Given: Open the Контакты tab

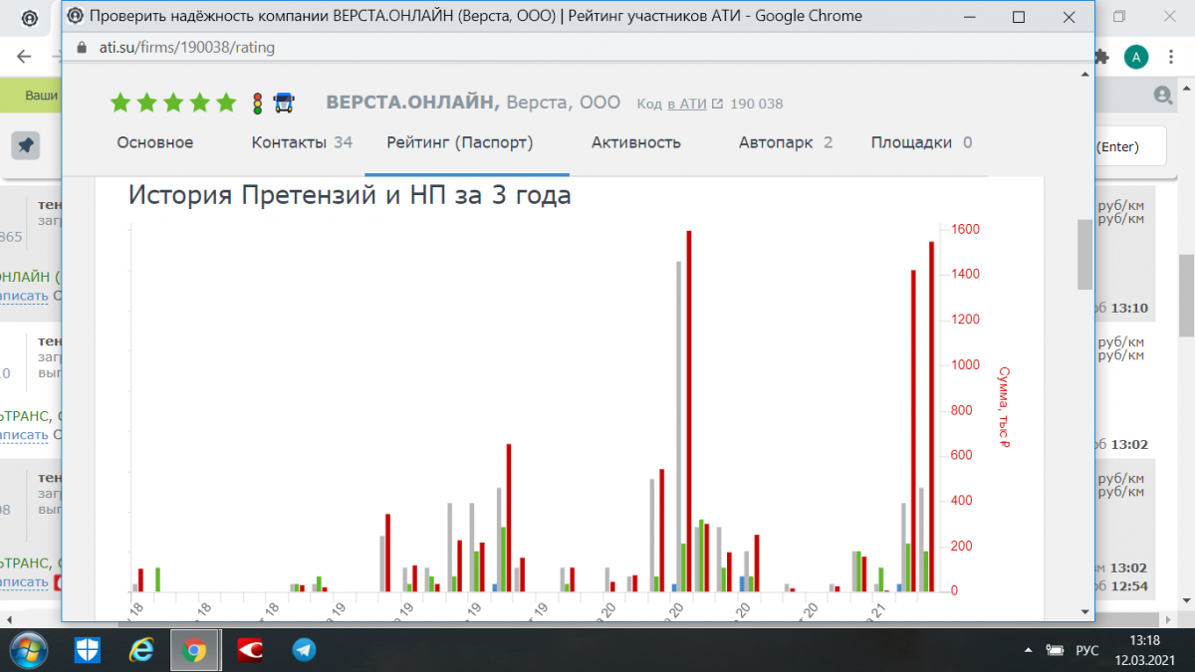Looking at the screenshot, I should (302, 142).
